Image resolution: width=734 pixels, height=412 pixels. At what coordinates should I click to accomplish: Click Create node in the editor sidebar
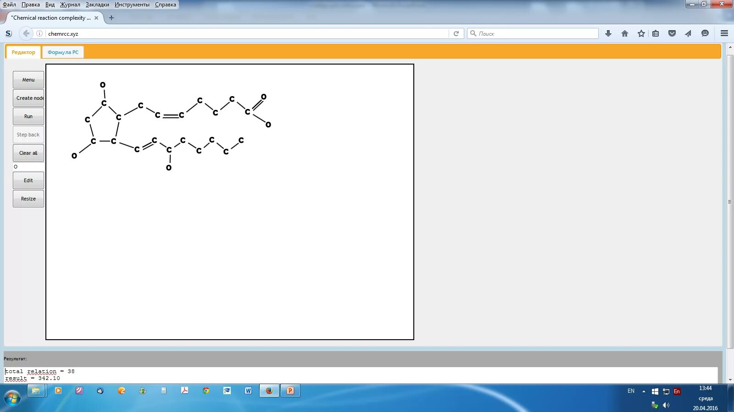click(28, 98)
